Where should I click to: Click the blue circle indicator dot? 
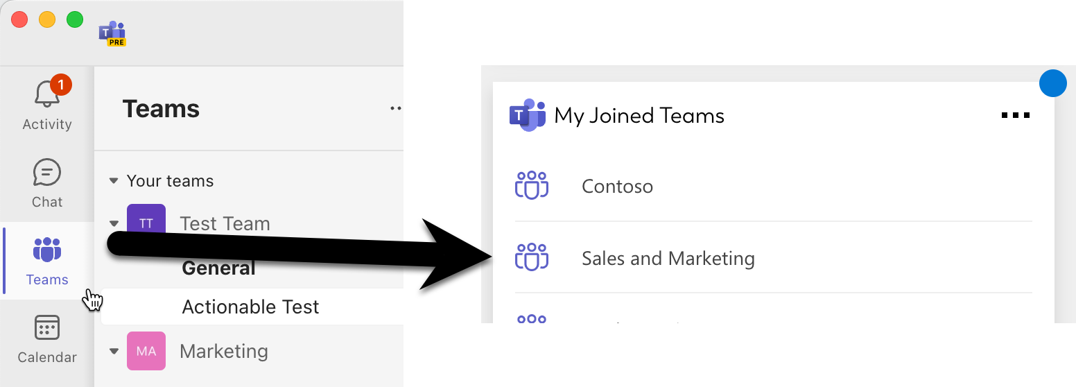tap(1052, 83)
